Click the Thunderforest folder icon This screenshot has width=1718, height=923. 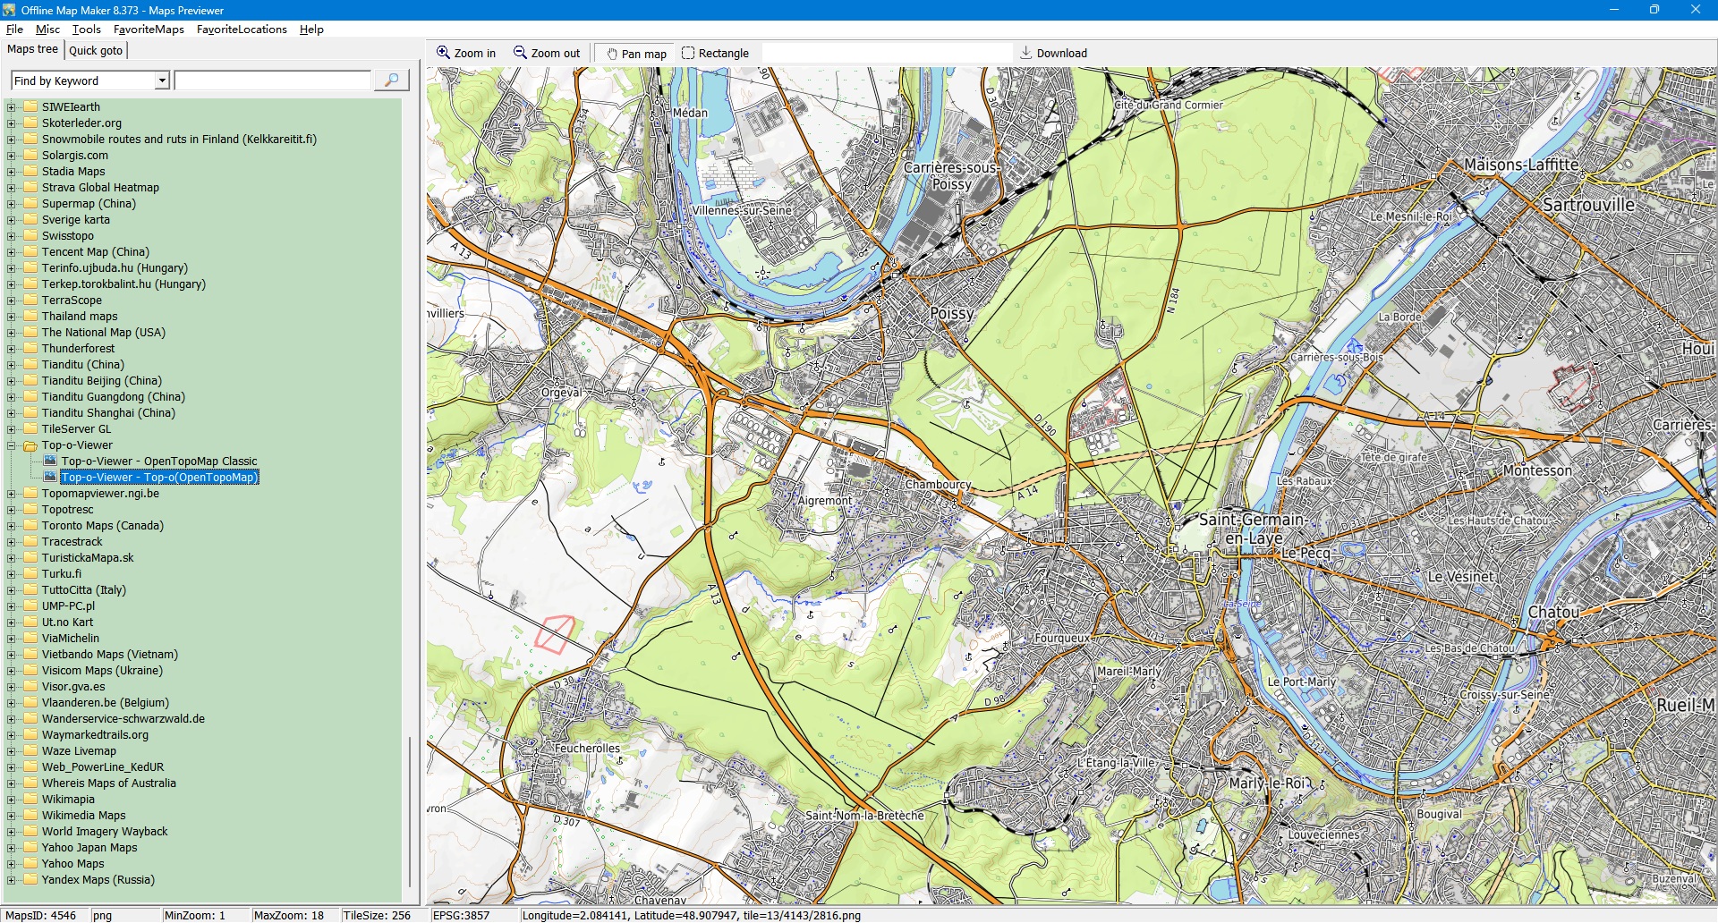coord(30,349)
